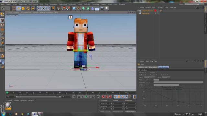Click the Undo arrow in the top toolbar
207x116 pixels.
pyautogui.click(x=4, y=9)
